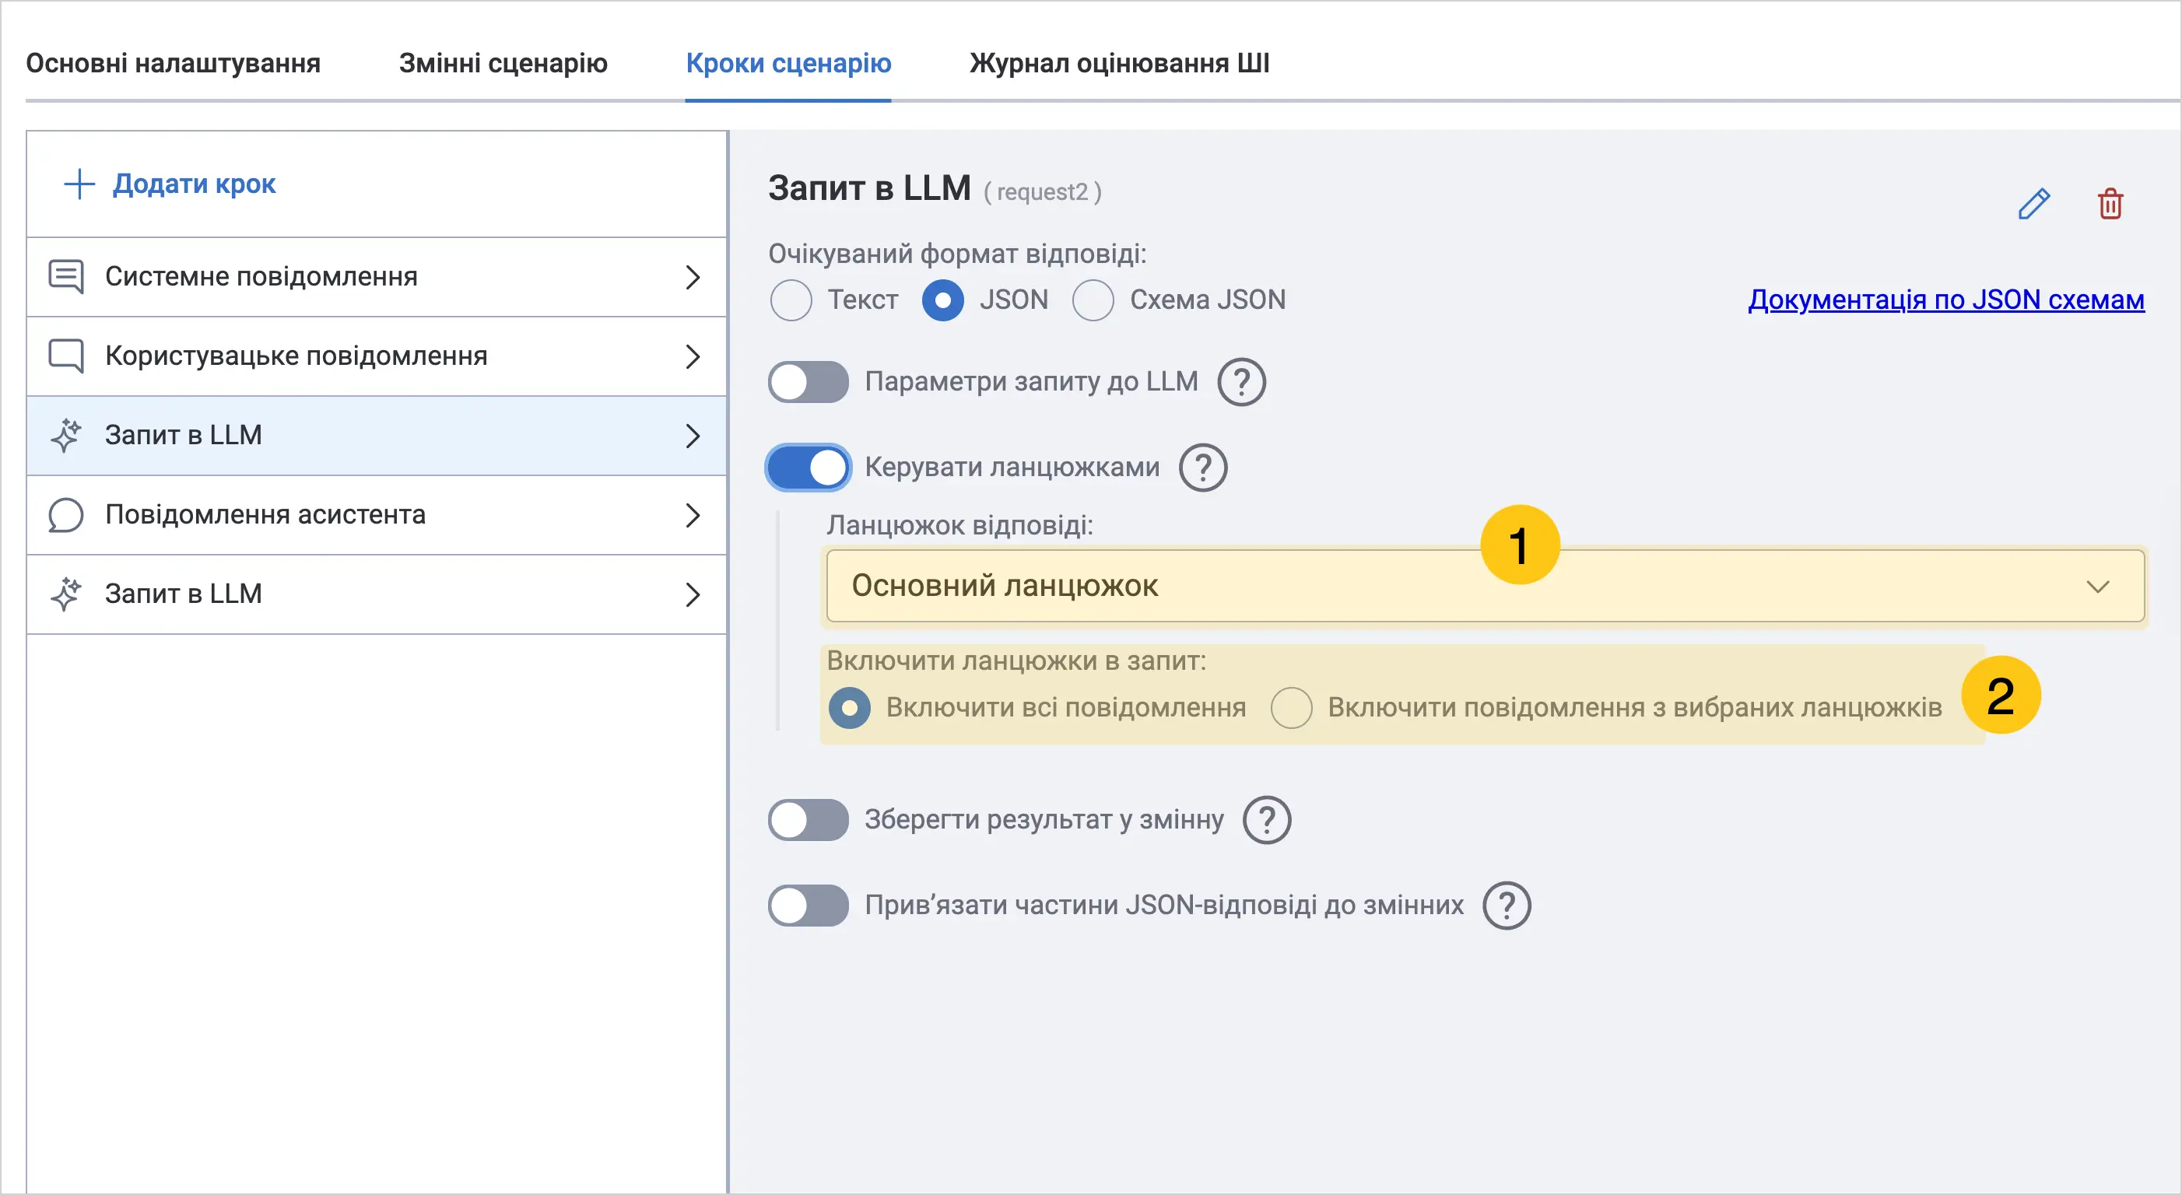The height and width of the screenshot is (1195, 2182).
Task: Select Включити всі повідомлення option
Action: (850, 708)
